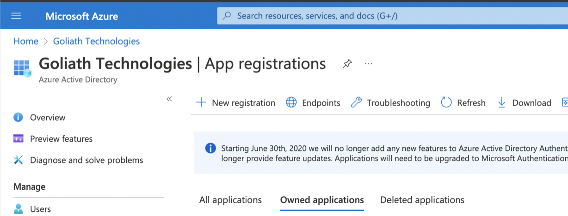Click the June 30th, 2020 notice text

tap(395, 153)
